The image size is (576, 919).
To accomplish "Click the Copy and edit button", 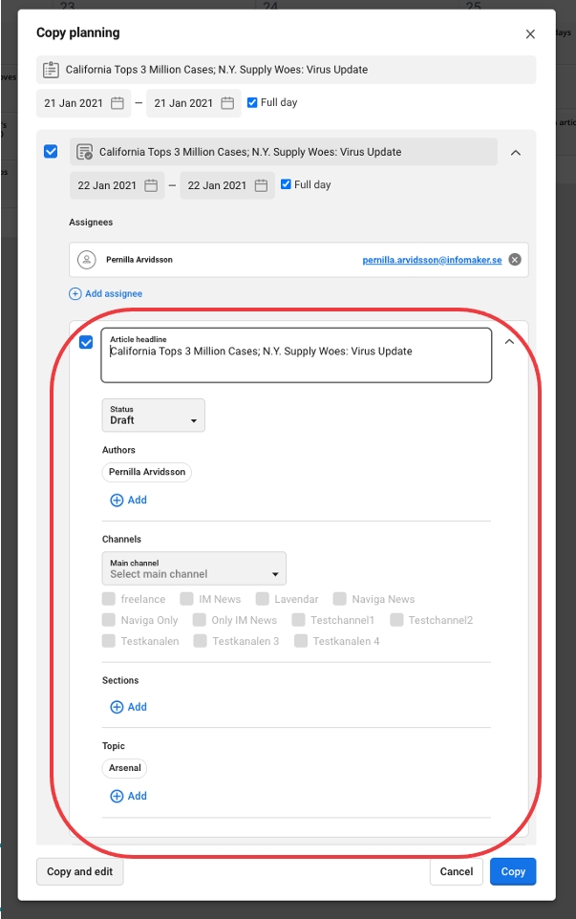I will tap(79, 871).
